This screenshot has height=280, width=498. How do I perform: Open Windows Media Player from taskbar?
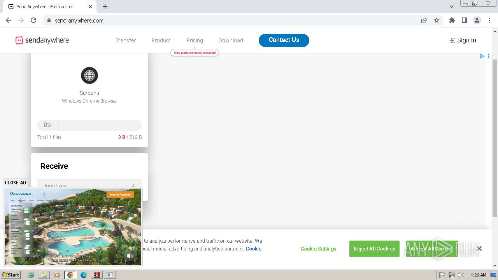(57, 275)
